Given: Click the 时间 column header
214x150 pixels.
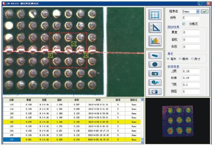Looking at the screenshot, I should coord(98,100).
